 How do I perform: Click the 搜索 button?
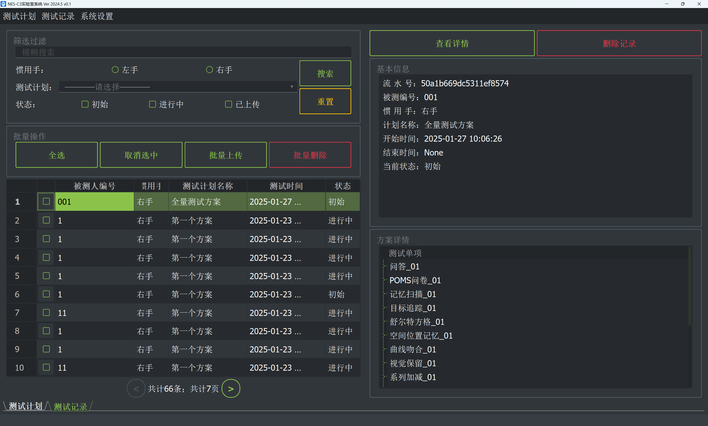pos(325,74)
